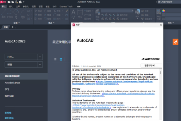The width and height of the screenshot is (181, 121).
Task: Activate the Trim (修剪) command
Action: pos(57,11)
